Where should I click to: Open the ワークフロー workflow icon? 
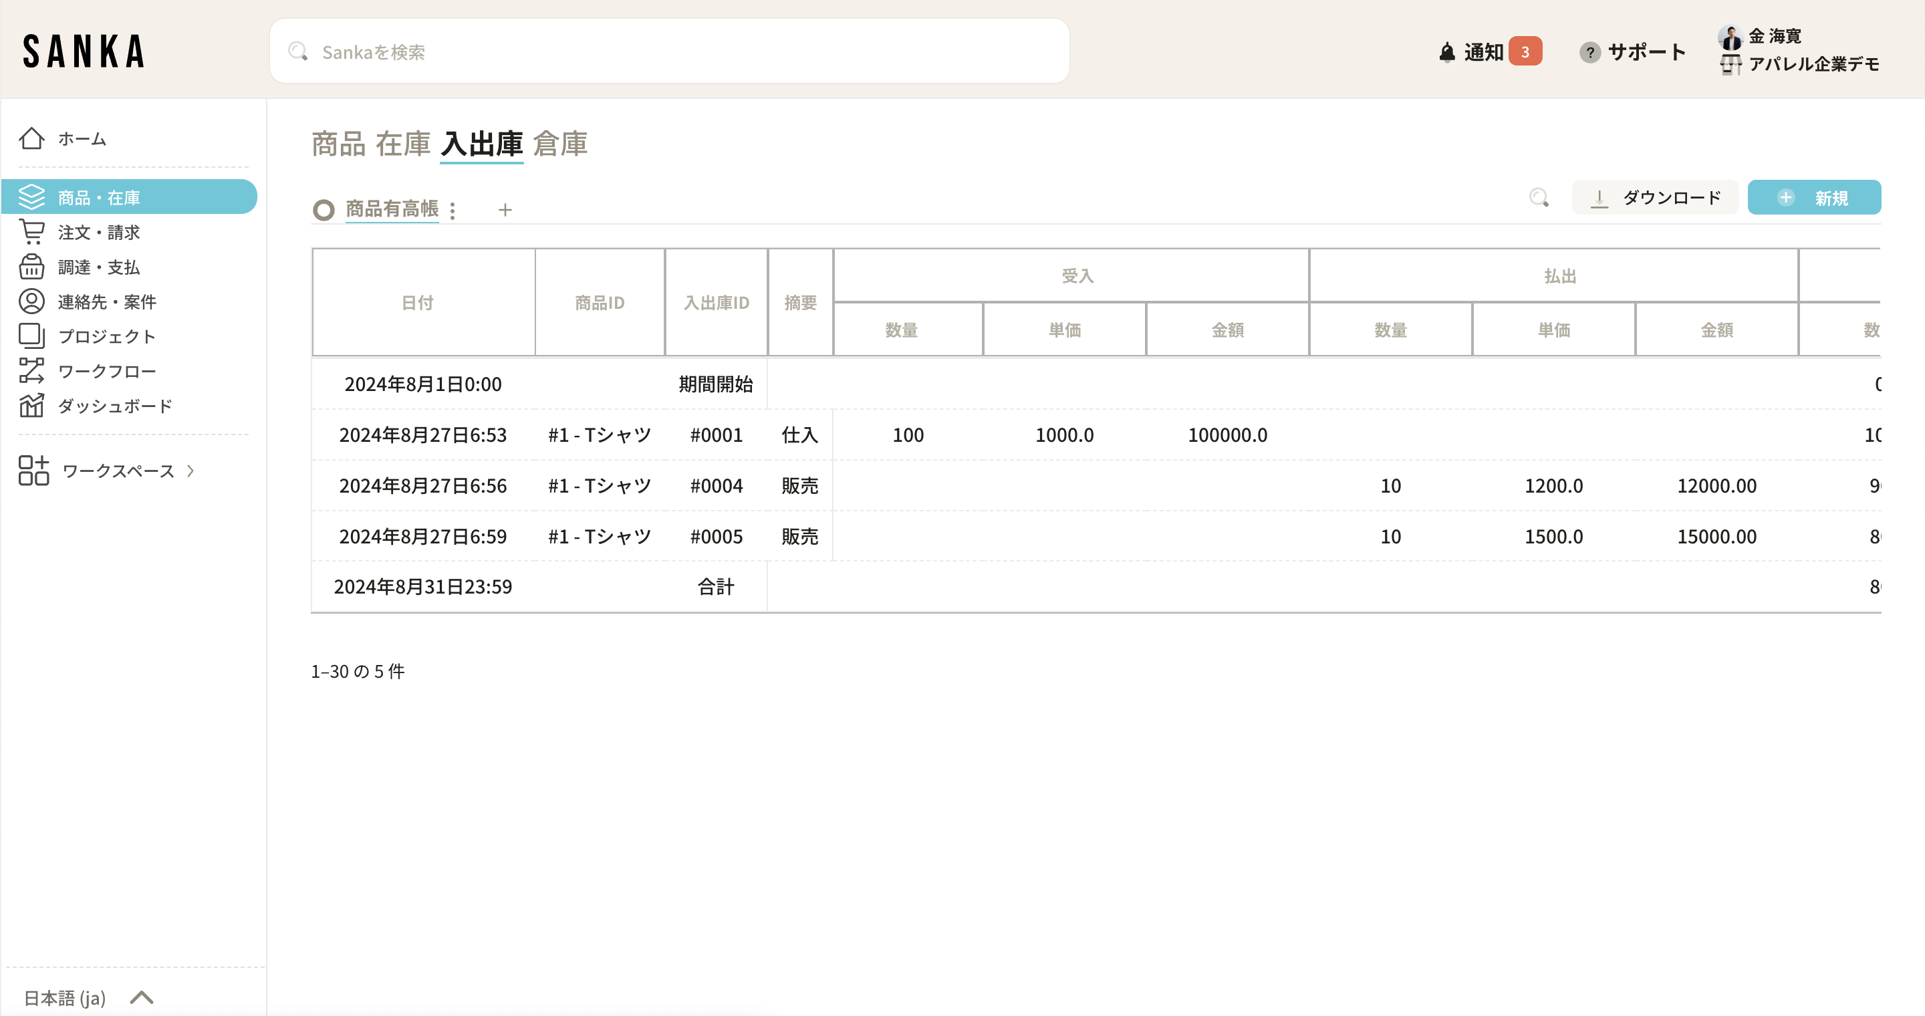coord(31,370)
